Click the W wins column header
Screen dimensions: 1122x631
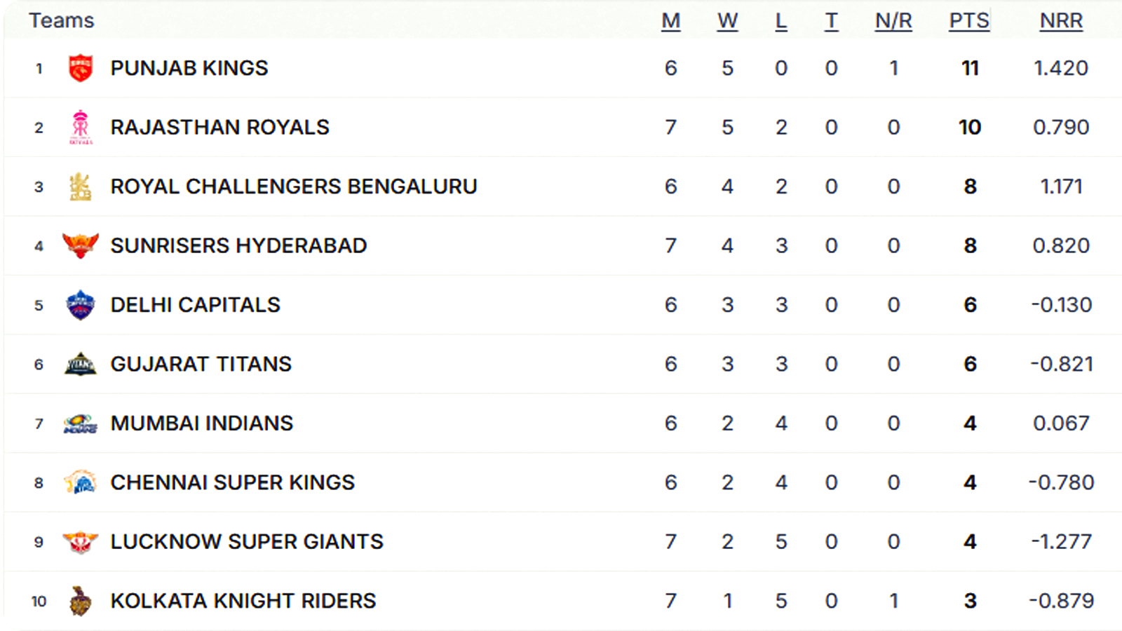727,21
